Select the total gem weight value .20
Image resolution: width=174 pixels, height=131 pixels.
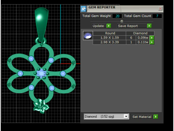117,16
